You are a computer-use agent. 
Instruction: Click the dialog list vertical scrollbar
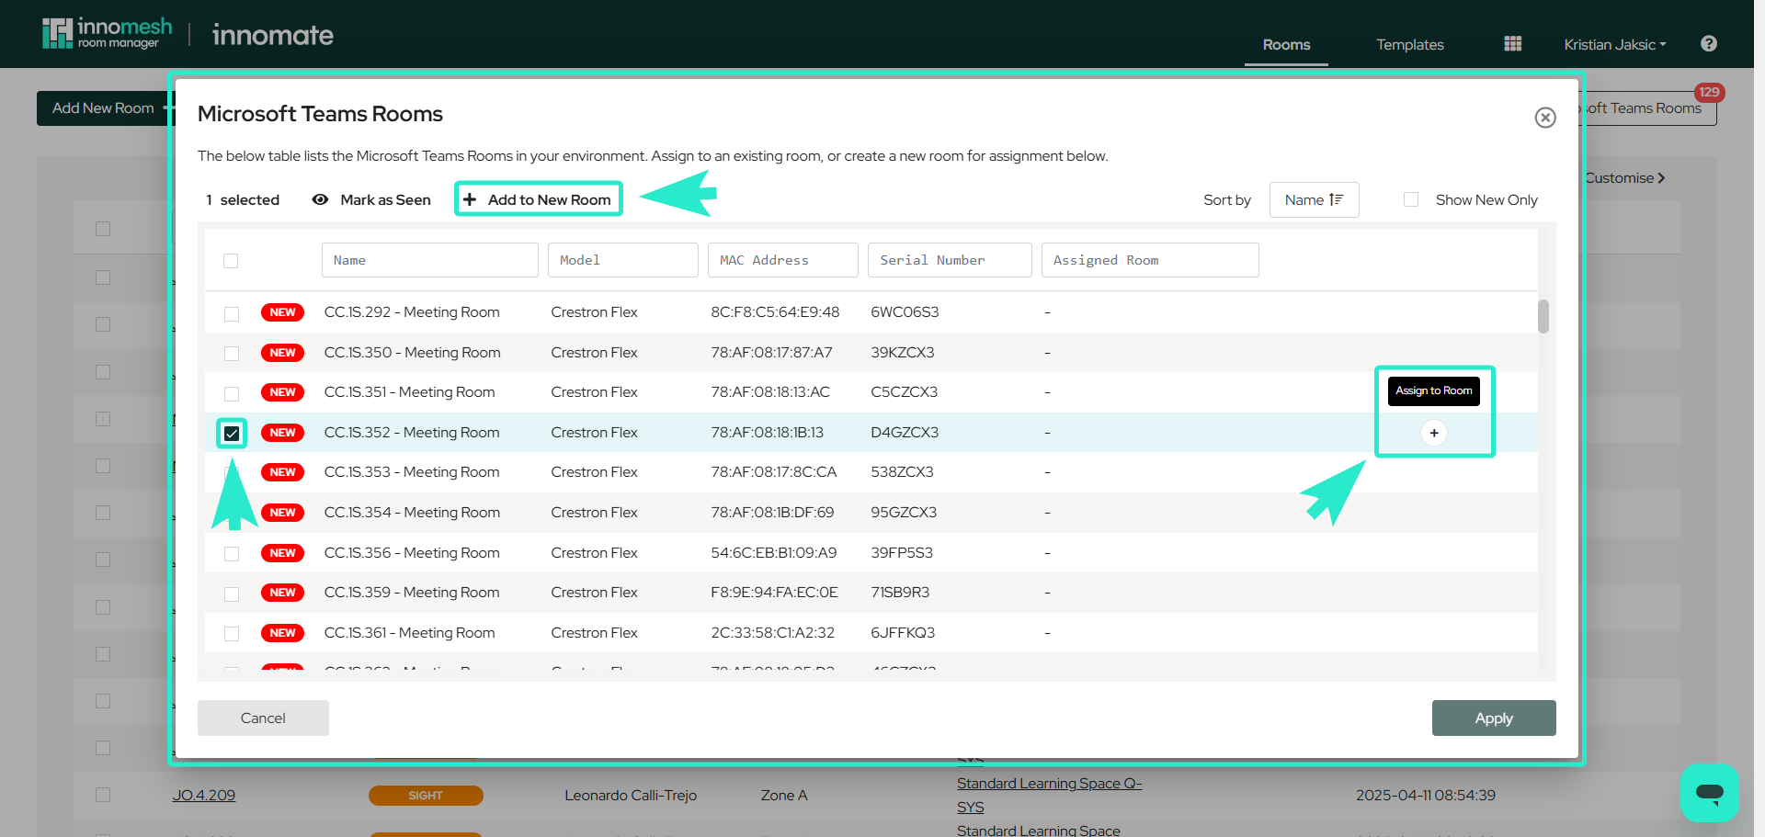click(1543, 316)
